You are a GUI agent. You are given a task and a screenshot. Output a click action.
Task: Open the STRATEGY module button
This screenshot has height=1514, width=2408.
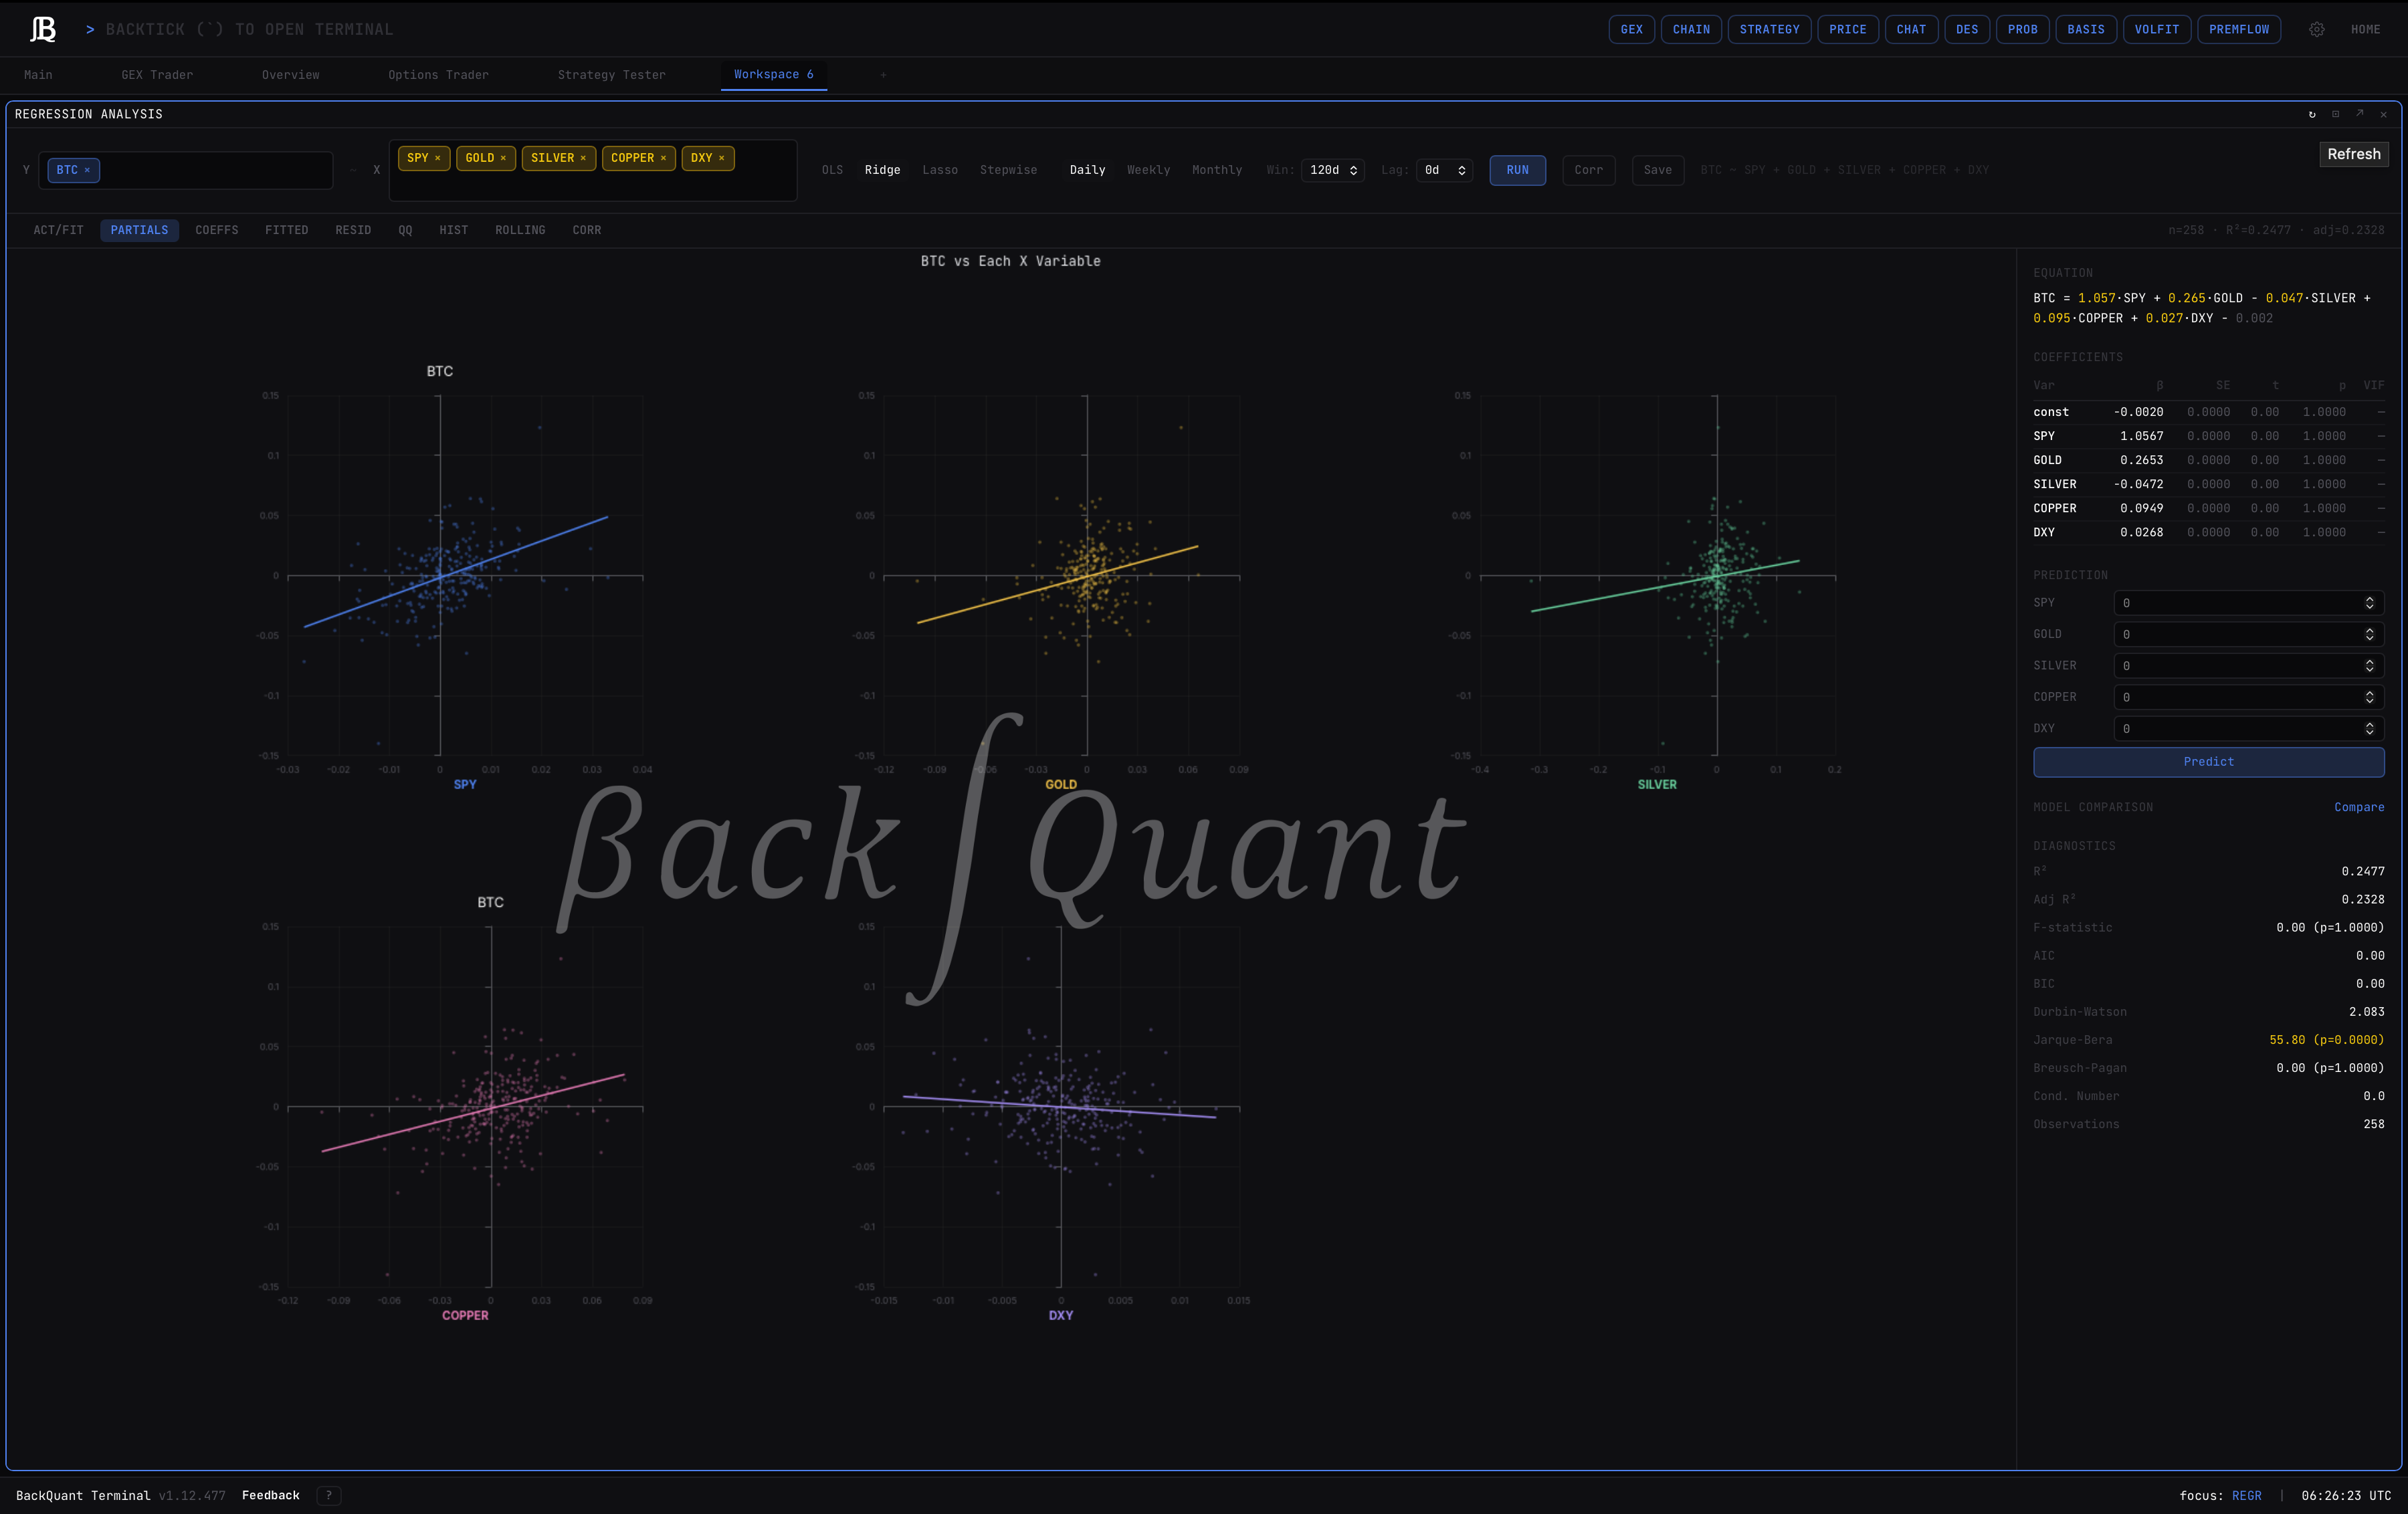point(1769,30)
